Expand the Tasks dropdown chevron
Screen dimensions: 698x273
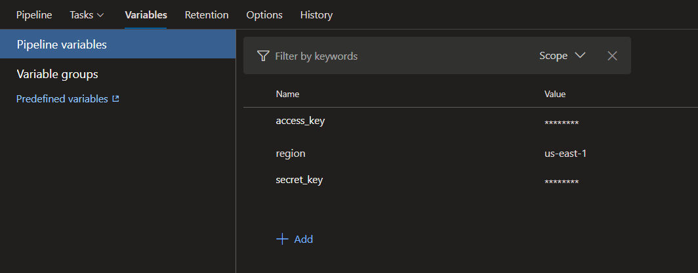pyautogui.click(x=100, y=14)
